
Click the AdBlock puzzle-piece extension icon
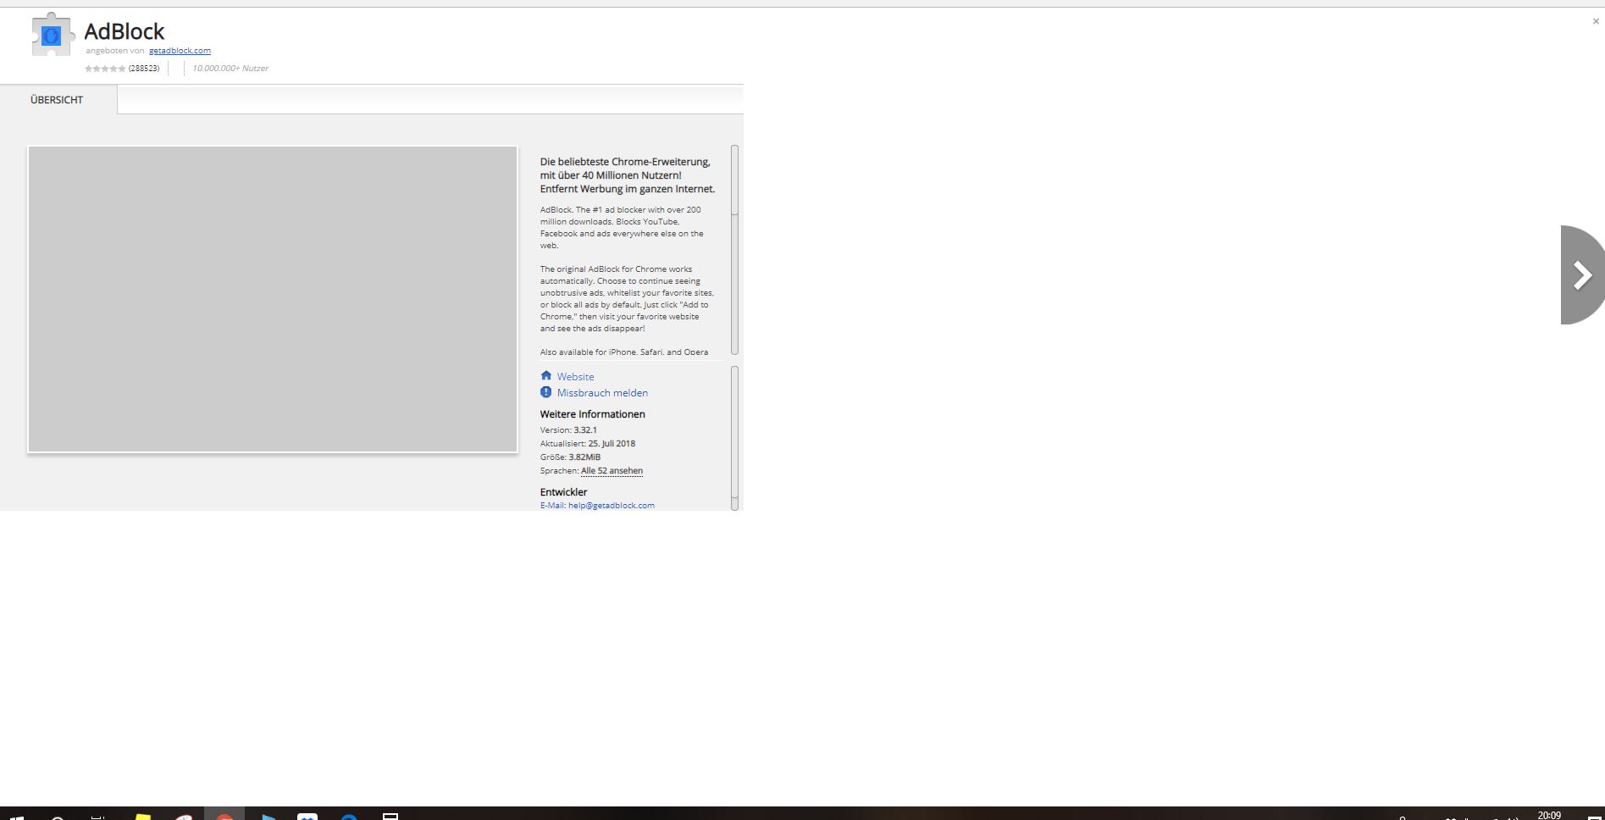point(53,35)
